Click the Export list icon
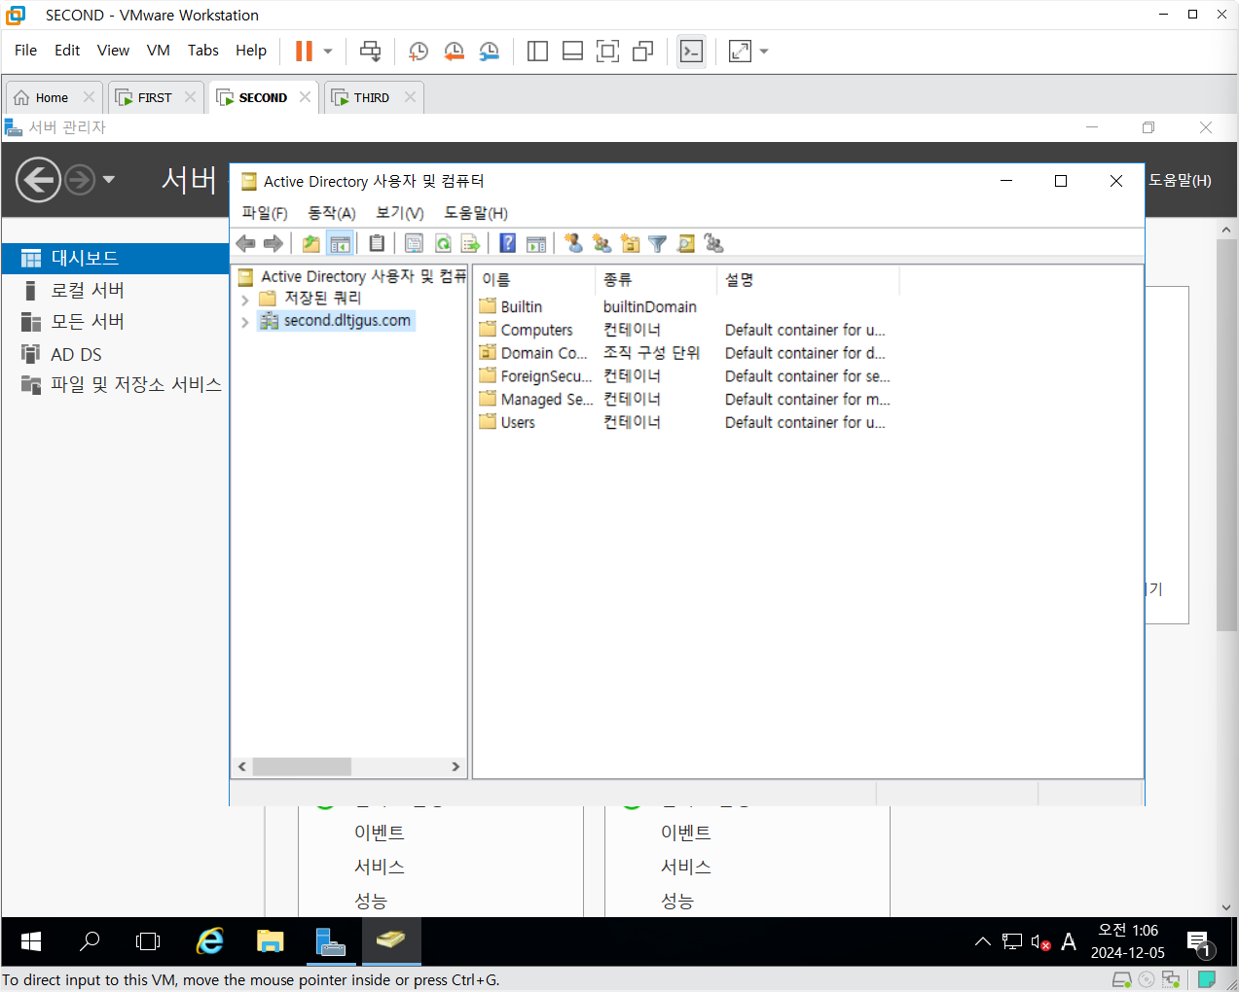This screenshot has width=1239, height=992. (471, 243)
